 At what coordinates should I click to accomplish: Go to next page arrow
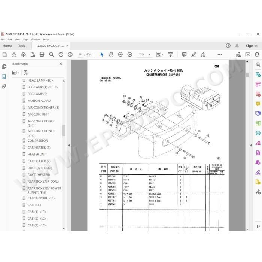click(70, 55)
